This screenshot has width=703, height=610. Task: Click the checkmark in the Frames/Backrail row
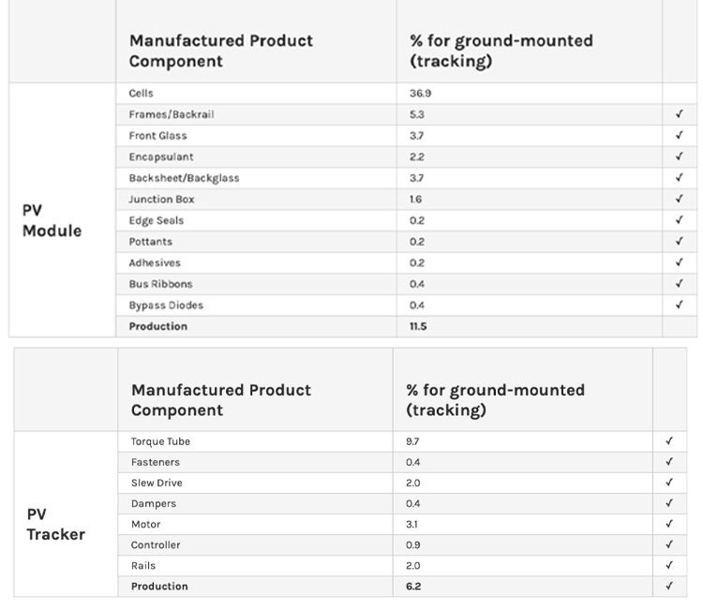[680, 114]
